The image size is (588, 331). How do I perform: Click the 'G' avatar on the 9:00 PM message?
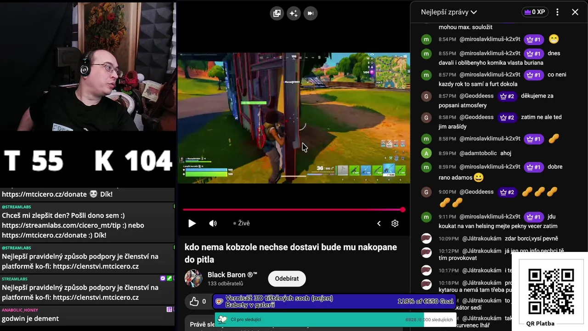[x=426, y=192]
